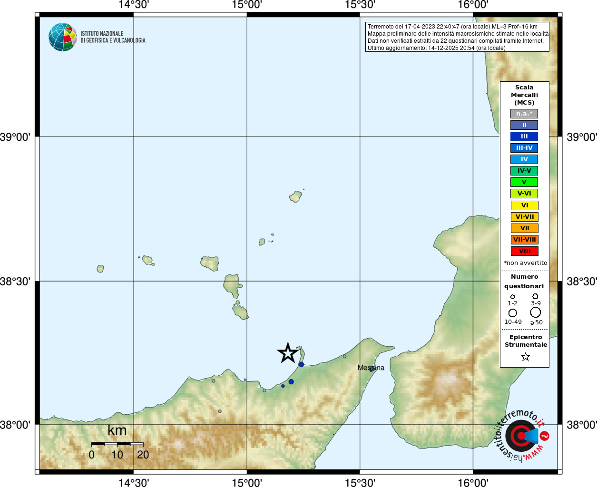Click the Messina city label
The height and width of the screenshot is (487, 597).
point(371,368)
